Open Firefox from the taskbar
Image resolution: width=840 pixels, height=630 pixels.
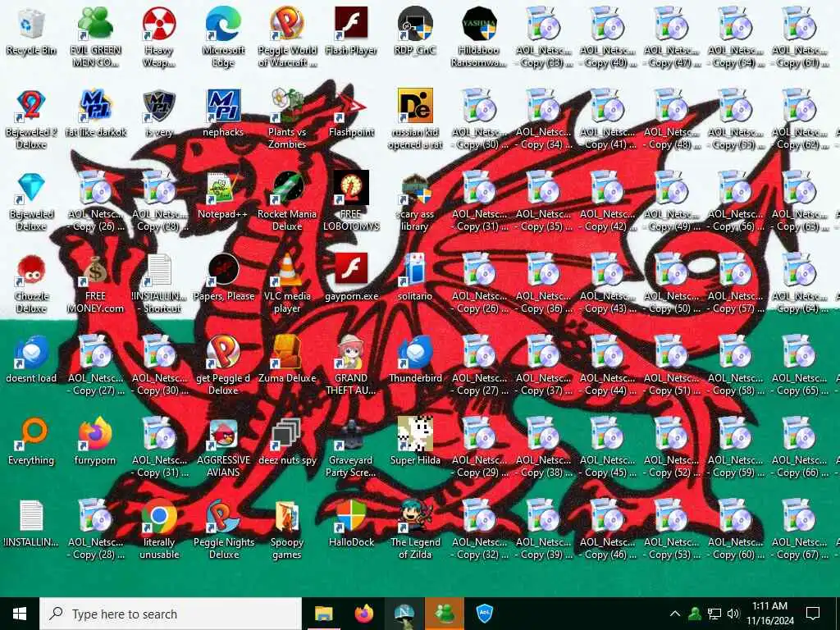pyautogui.click(x=364, y=614)
